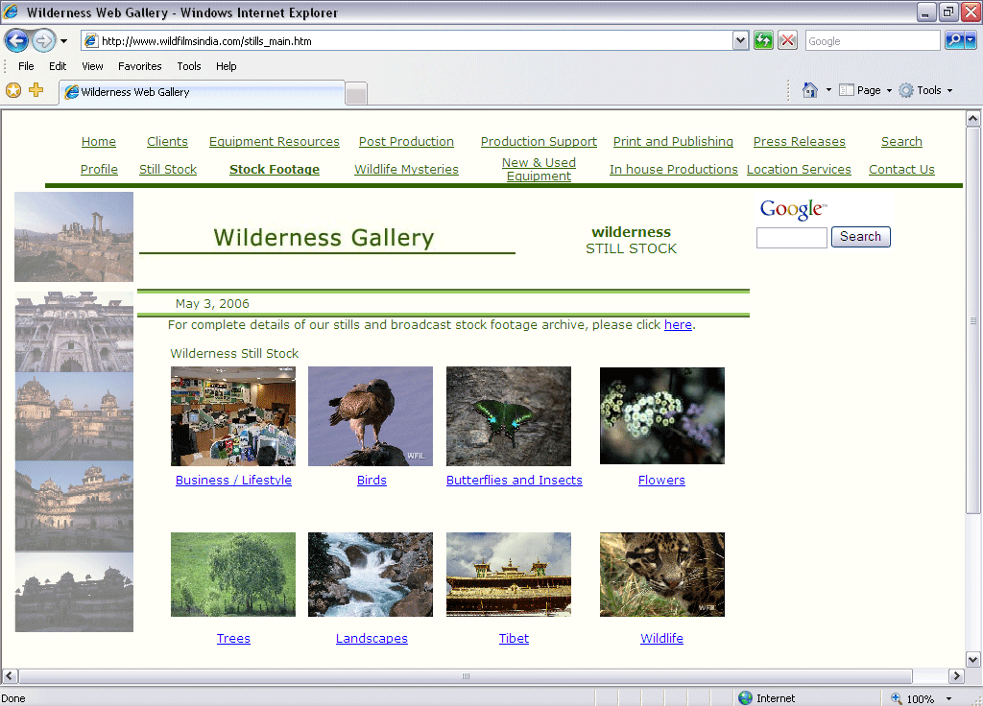Open the Birds eagle thumbnail
This screenshot has height=706, width=983.
pyautogui.click(x=371, y=416)
